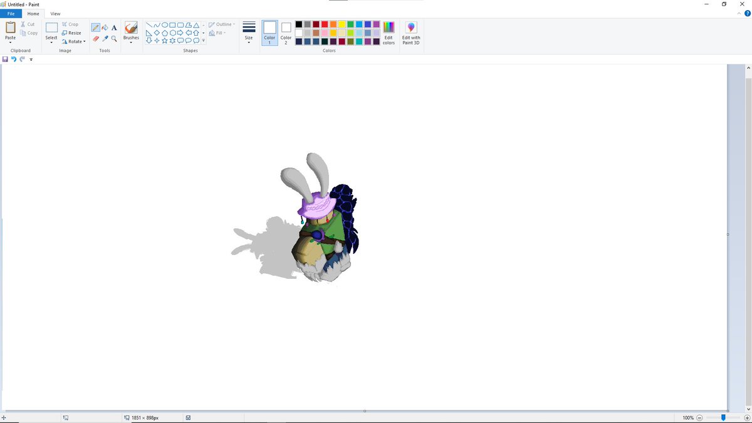The height and width of the screenshot is (423, 752).
Task: Choose the red color swatch
Action: (x=325, y=24)
